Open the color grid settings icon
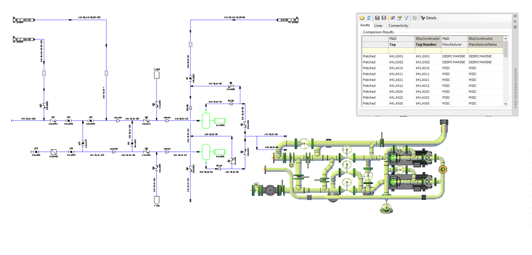 tap(393, 18)
